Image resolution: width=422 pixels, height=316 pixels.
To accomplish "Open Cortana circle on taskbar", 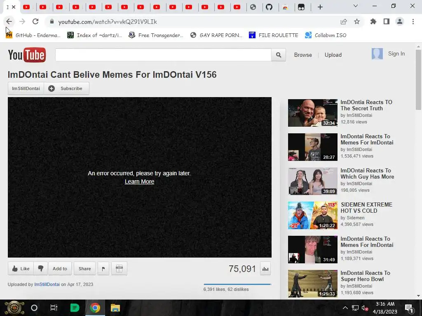I will [34, 308].
